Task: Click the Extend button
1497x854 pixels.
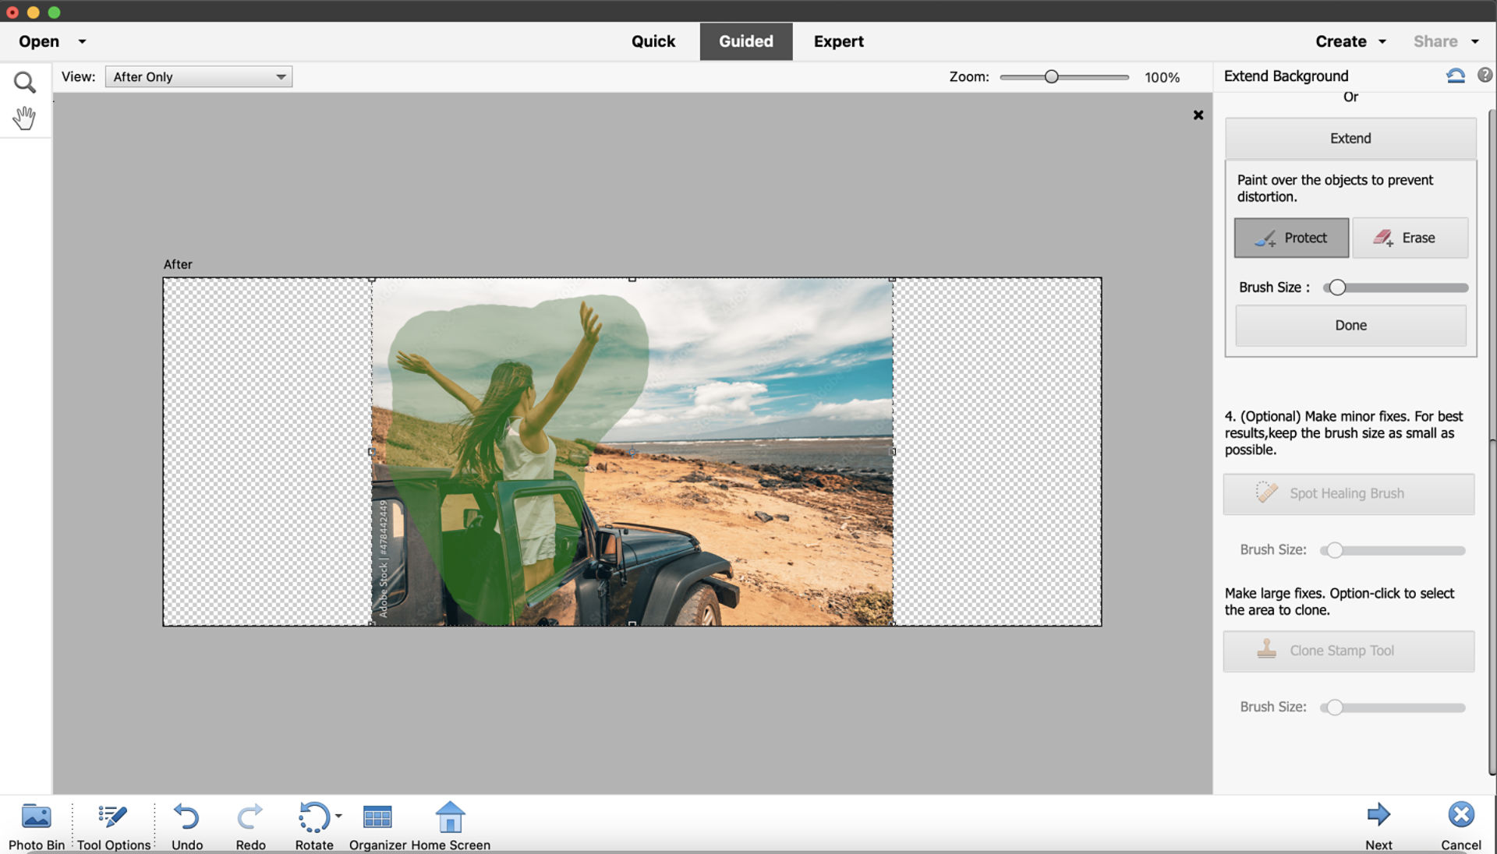Action: click(x=1350, y=136)
